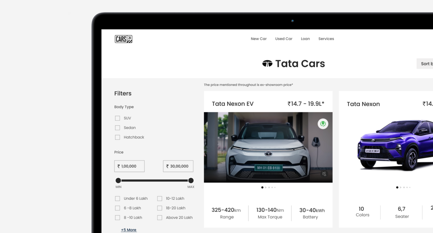The height and width of the screenshot is (233, 433).
Task: Tick the 10-12 Lakh checkbox
Action: (x=159, y=199)
